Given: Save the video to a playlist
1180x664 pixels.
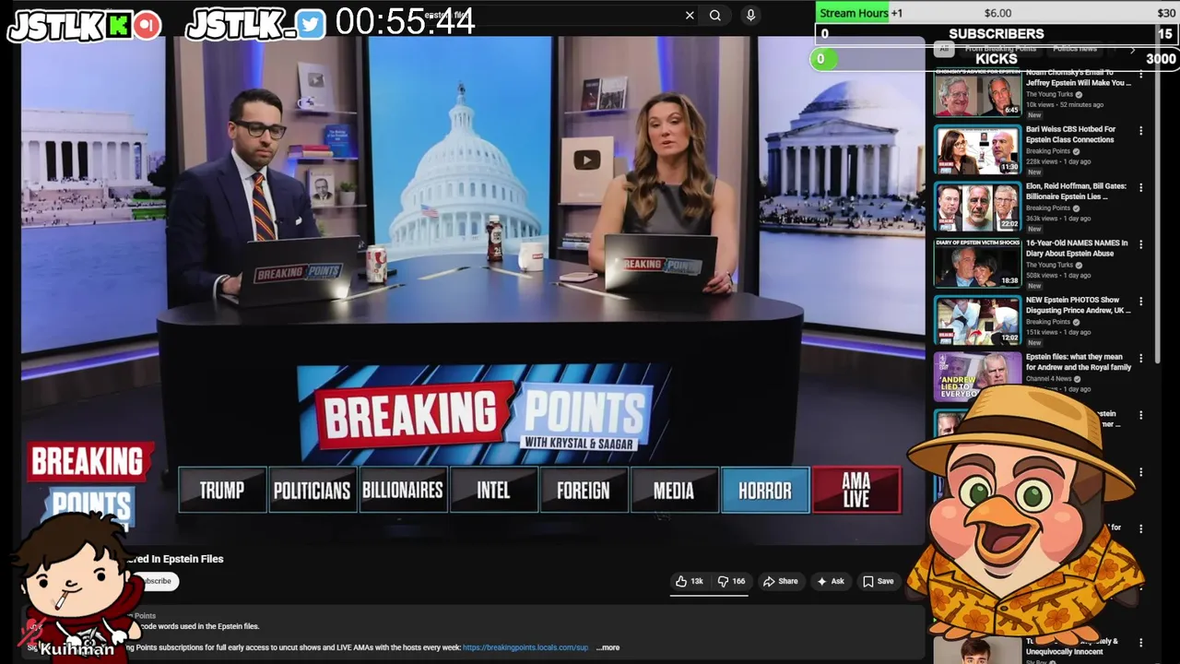Looking at the screenshot, I should 878,581.
